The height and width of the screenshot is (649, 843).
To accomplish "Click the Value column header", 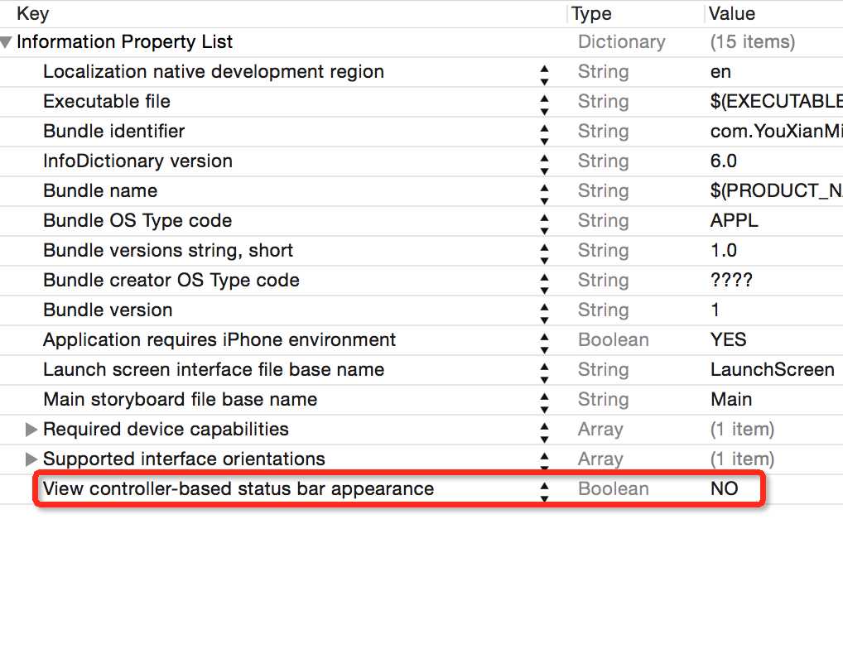I will 732,13.
